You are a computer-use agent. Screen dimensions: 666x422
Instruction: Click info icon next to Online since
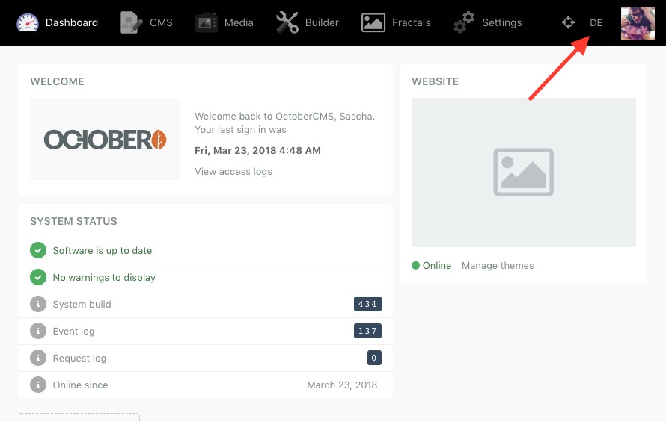[38, 385]
